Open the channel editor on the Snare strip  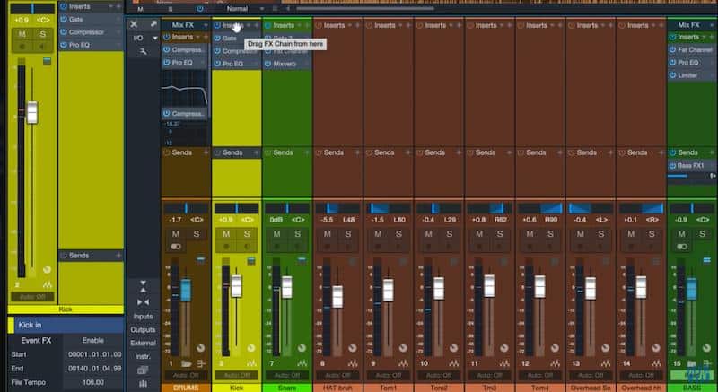pyautogui.click(x=302, y=260)
